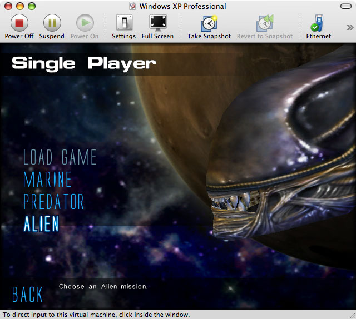Screen dimensions: 356x319
Task: Click the 'To direct input' status message
Action: [x=96, y=315]
